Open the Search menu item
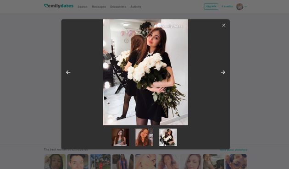The height and width of the screenshot is (169, 289). click(x=83, y=6)
